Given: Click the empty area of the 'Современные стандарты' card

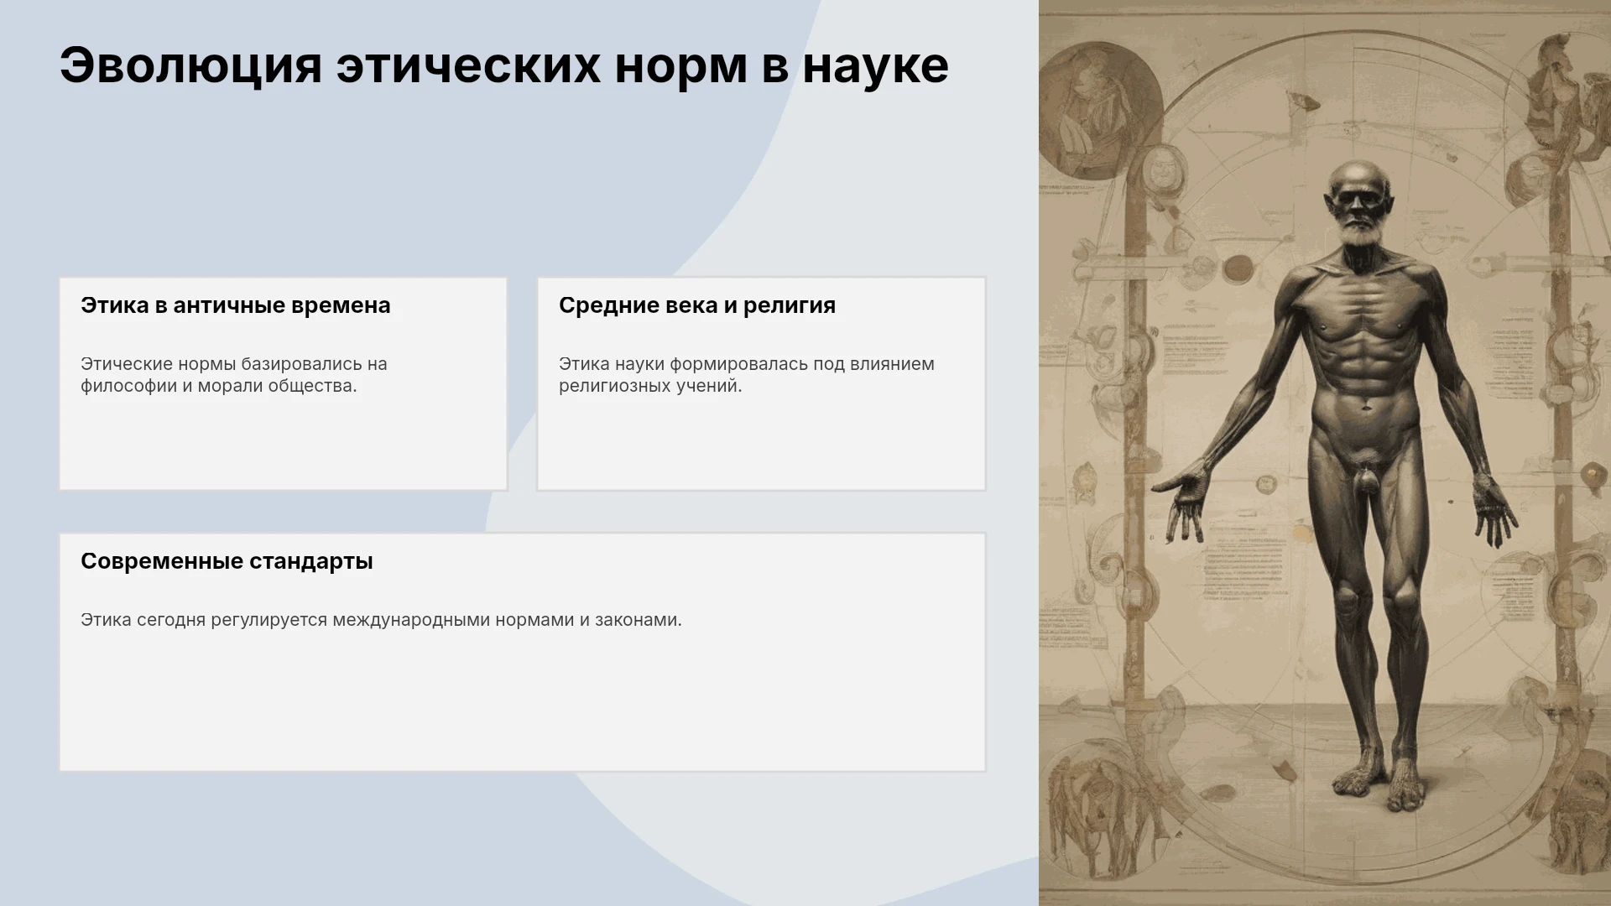Looking at the screenshot, I should pos(522,705).
